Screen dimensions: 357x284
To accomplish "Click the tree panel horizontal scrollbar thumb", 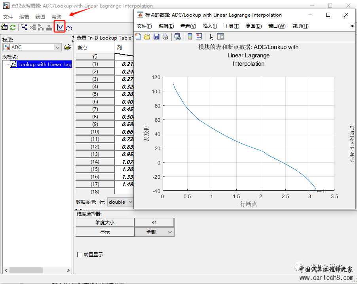I will (26, 270).
